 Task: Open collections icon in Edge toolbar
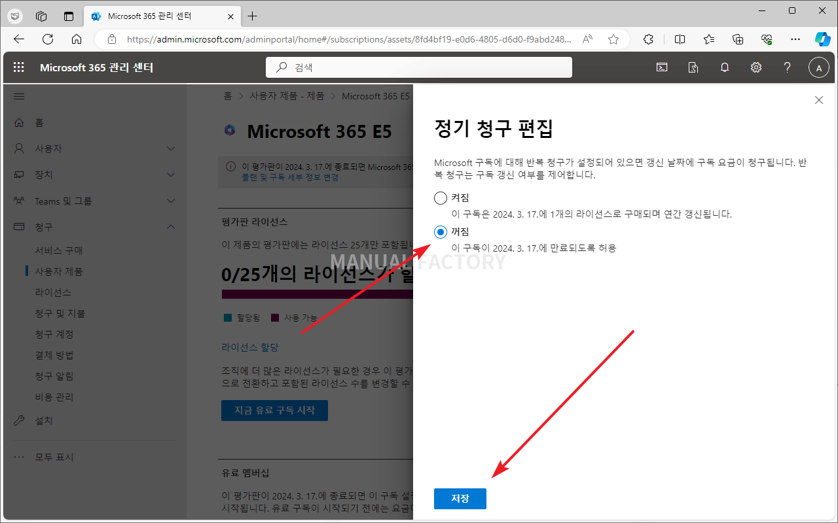click(738, 39)
